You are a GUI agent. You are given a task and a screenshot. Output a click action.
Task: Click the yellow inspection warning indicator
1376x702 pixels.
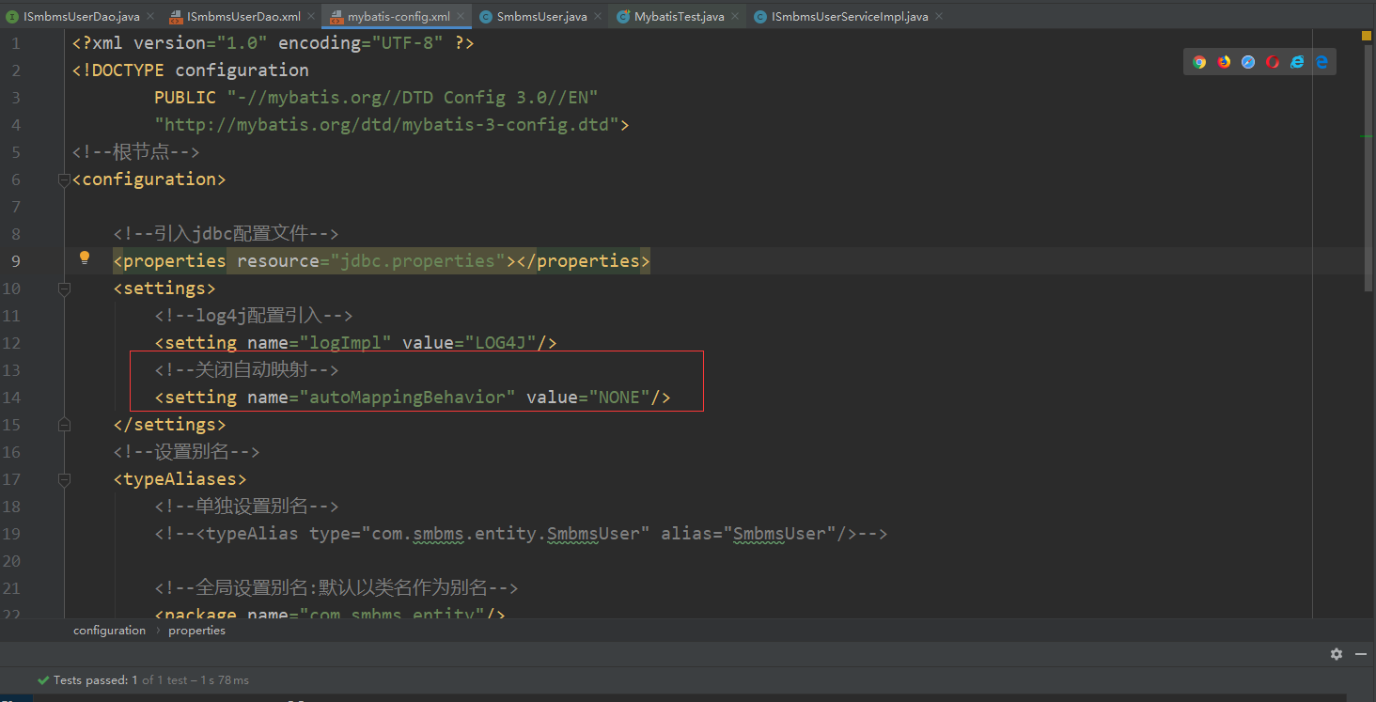(1367, 36)
